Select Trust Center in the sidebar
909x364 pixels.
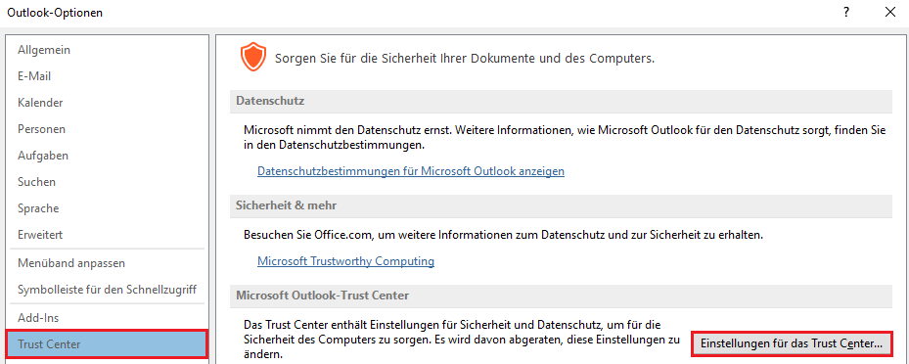(x=107, y=344)
